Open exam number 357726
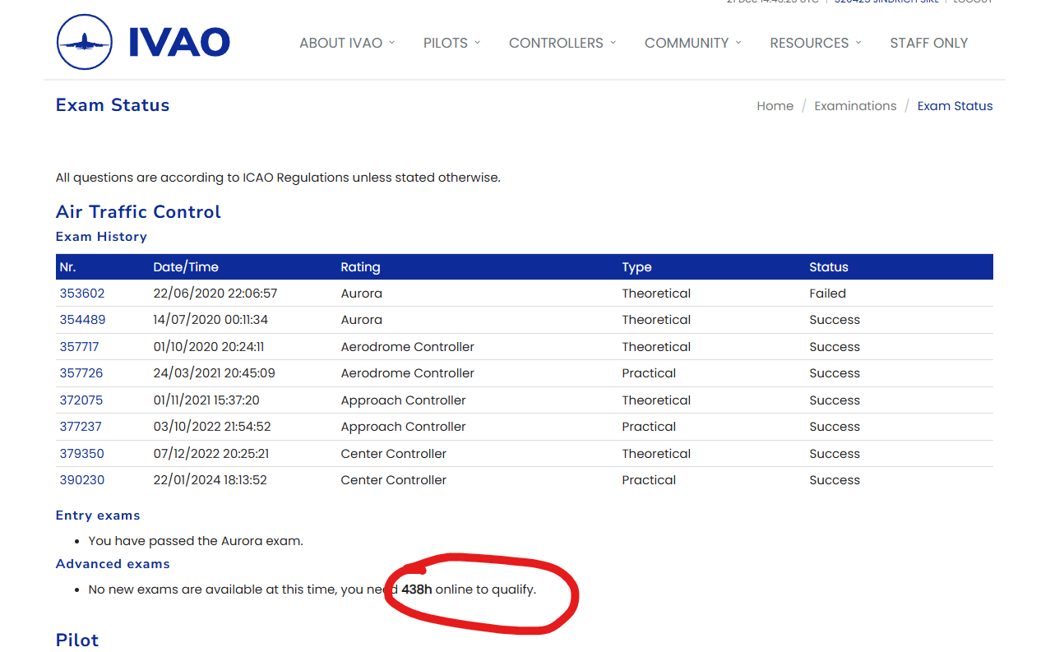 point(81,373)
